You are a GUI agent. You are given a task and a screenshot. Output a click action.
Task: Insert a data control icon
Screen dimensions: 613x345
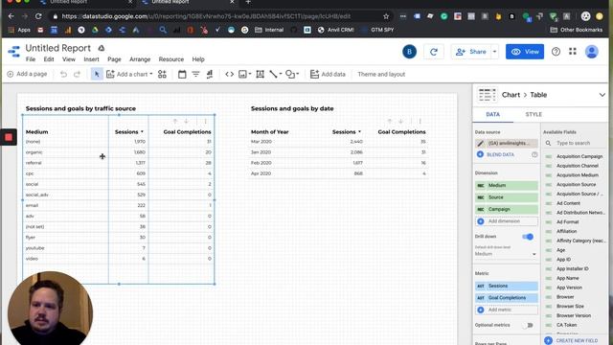(209, 74)
